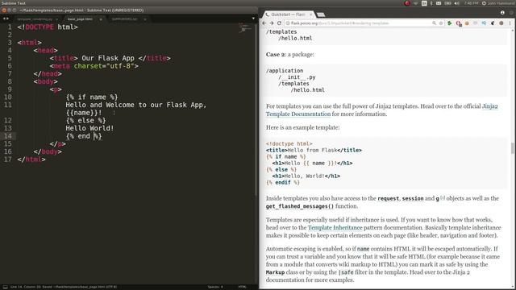Viewport: 516px width, 290px height.
Task: Click the red extension icon in Chrome toolbar
Action: 459,23
